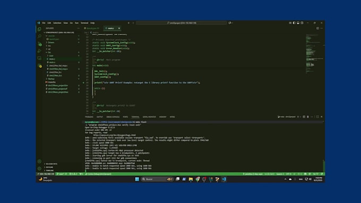This screenshot has width=361, height=203.
Task: Open the Terminal menu
Action: click(x=84, y=23)
